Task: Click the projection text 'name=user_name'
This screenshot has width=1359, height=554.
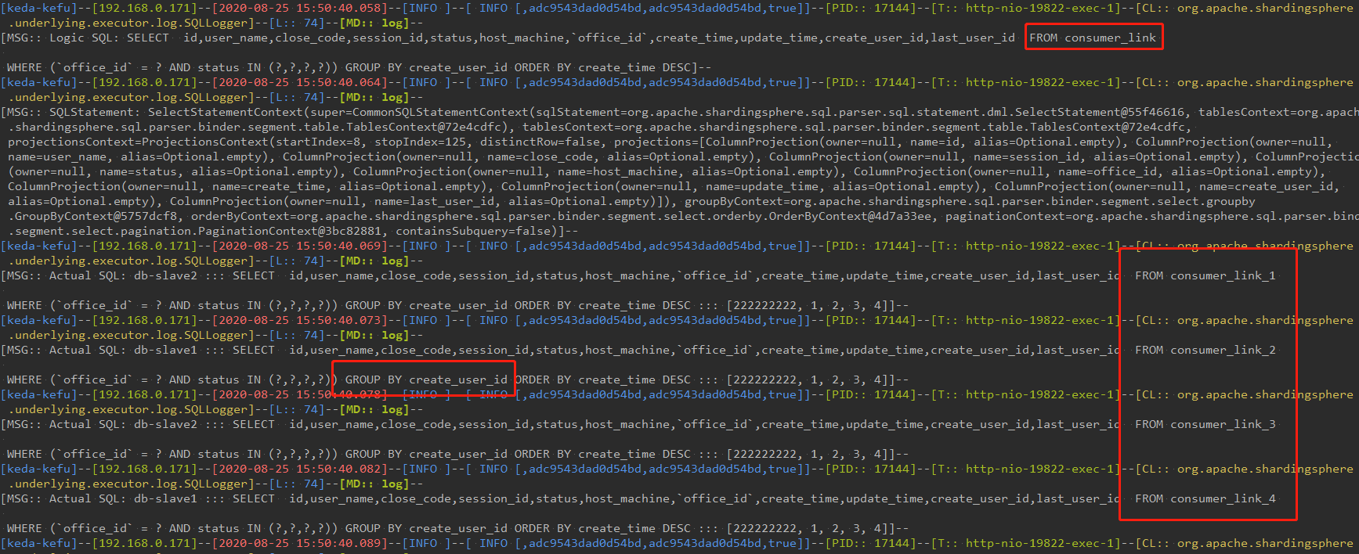Action: pos(57,156)
